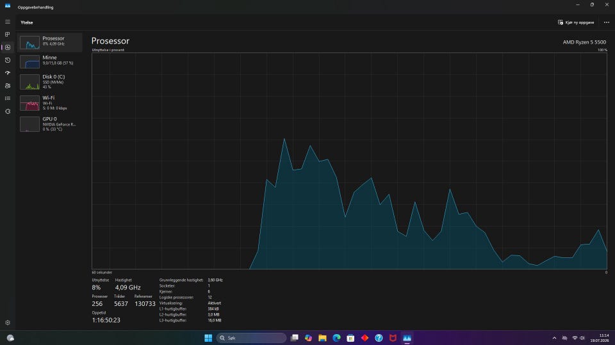Image resolution: width=615 pixels, height=345 pixels.
Task: Click the Søk taskbar search box
Action: [251, 338]
